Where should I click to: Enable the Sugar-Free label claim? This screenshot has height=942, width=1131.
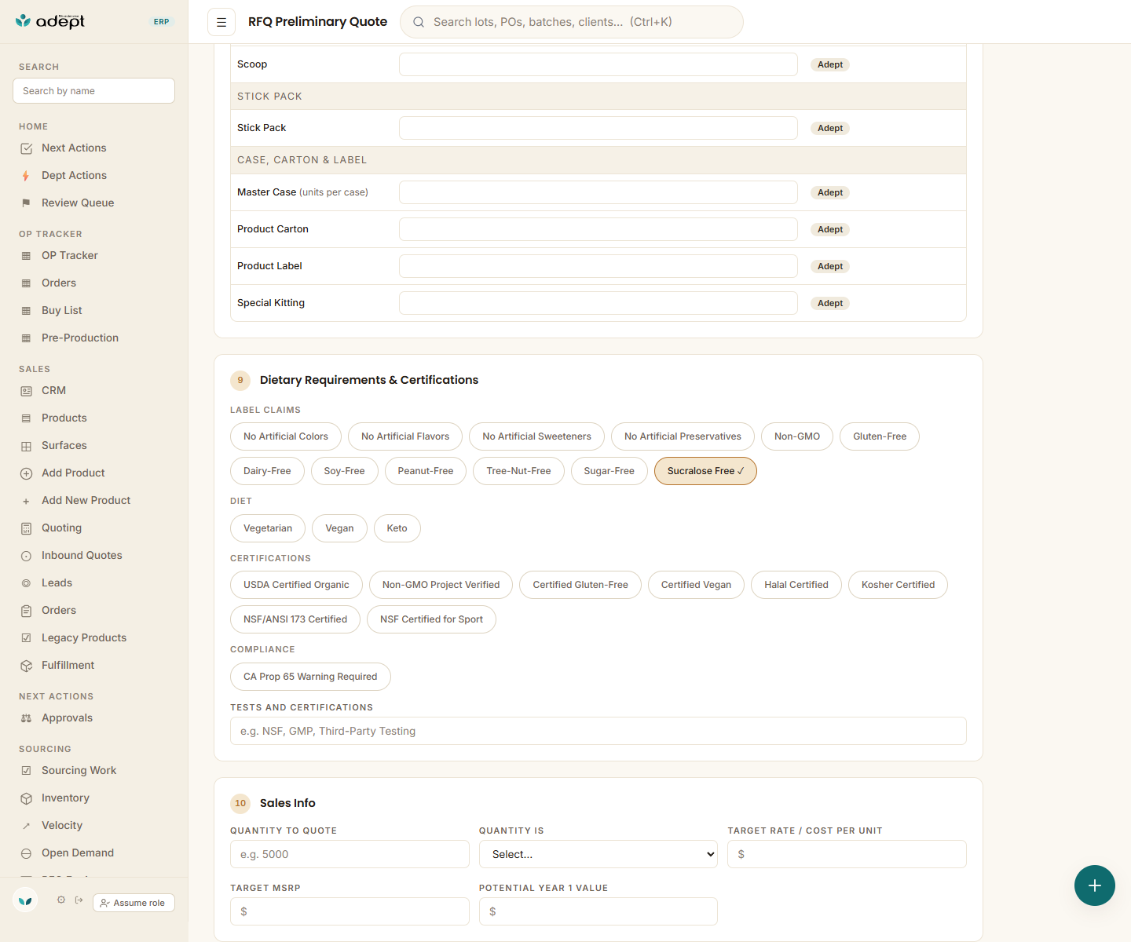[609, 471]
